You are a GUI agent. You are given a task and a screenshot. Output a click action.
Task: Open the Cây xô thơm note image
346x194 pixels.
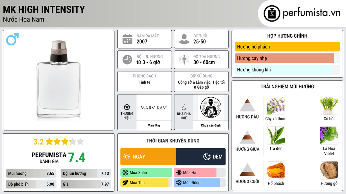(x=276, y=105)
